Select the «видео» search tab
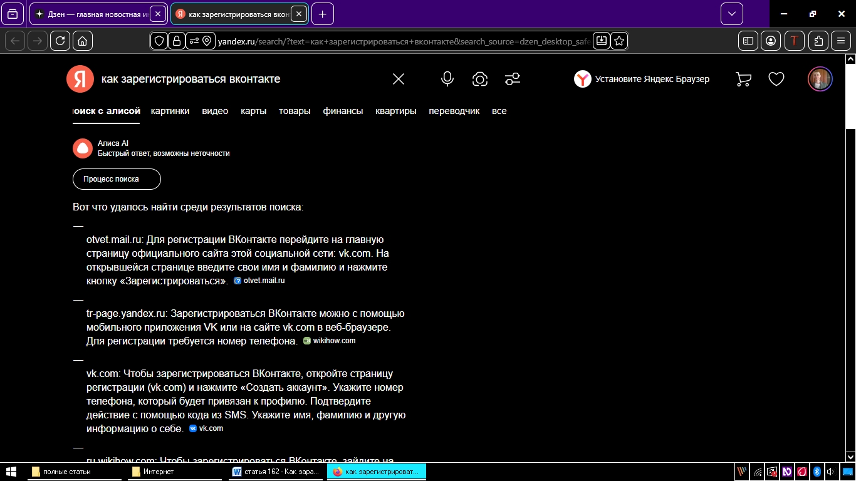The height and width of the screenshot is (481, 856). 215,111
